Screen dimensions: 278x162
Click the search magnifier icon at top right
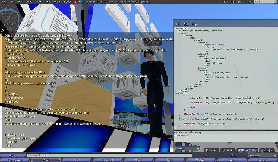click(x=275, y=2)
